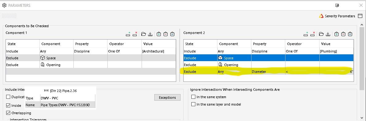Click the scrollbar up arrow
Viewport: 366px width, 121px height.
pyautogui.click(x=362, y=25)
